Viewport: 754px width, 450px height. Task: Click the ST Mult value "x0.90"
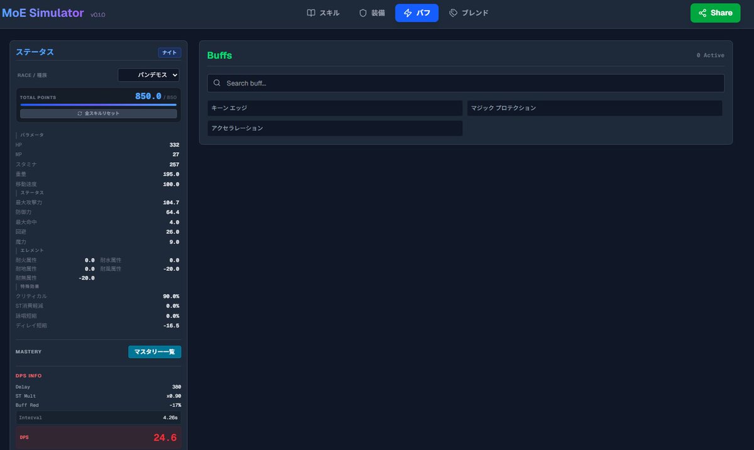click(x=173, y=396)
